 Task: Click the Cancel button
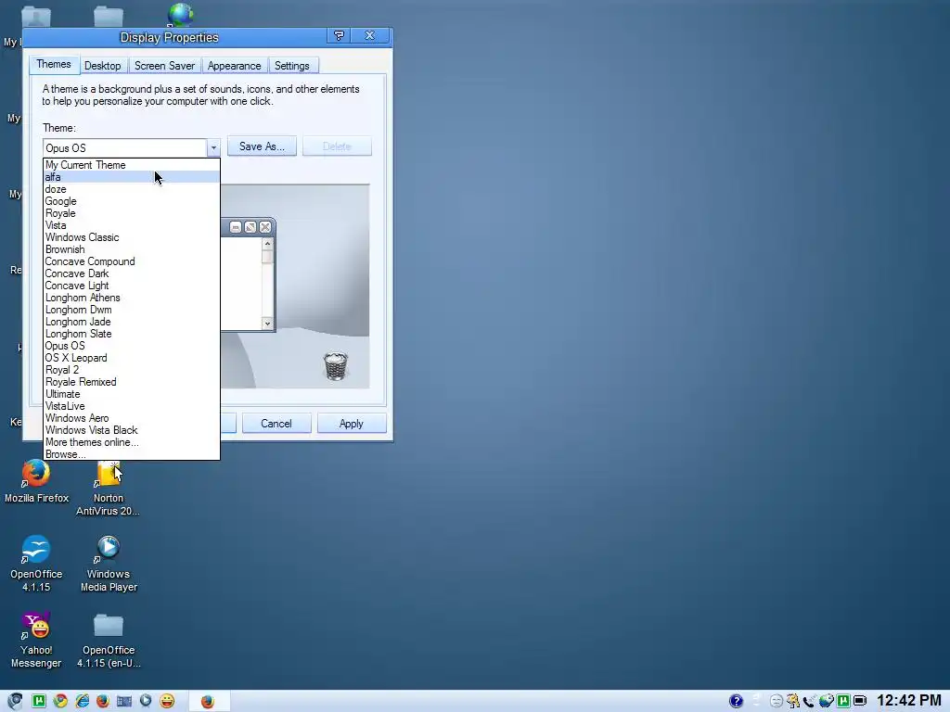[276, 423]
